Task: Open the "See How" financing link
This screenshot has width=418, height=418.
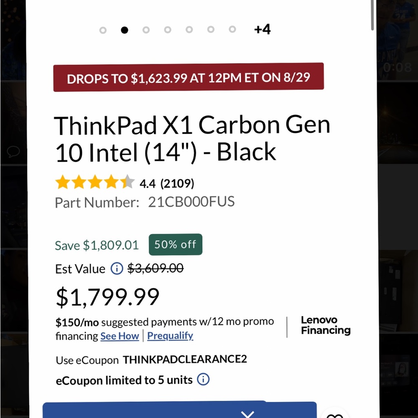Action: (x=120, y=336)
